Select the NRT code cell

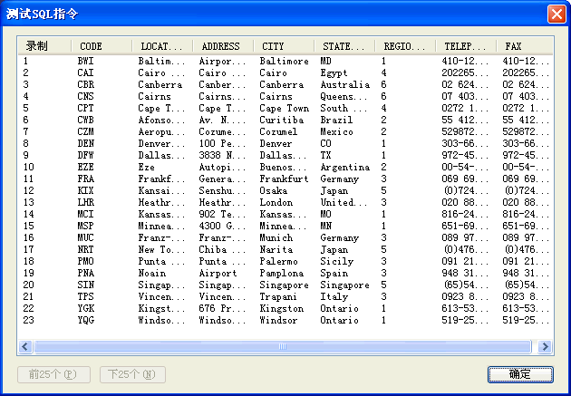pos(85,249)
